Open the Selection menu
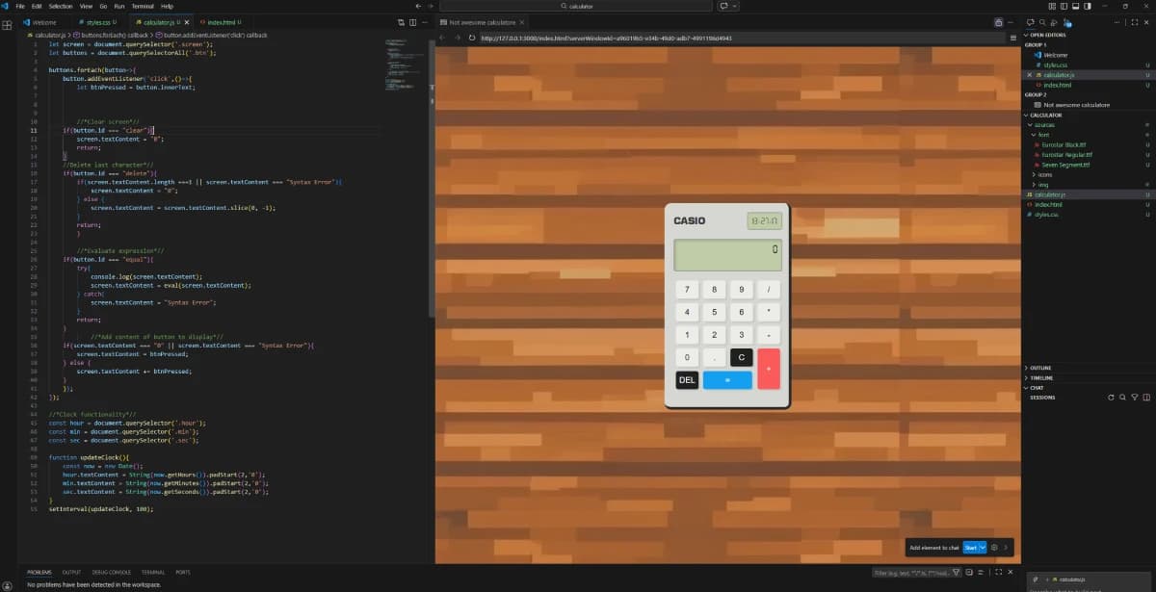The height and width of the screenshot is (592, 1156). [x=60, y=6]
